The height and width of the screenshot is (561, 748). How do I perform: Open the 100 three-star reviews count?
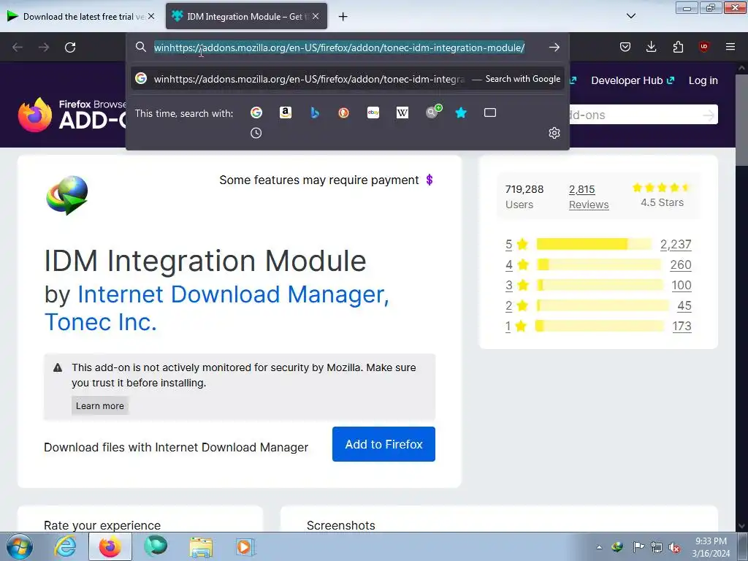pyautogui.click(x=682, y=286)
